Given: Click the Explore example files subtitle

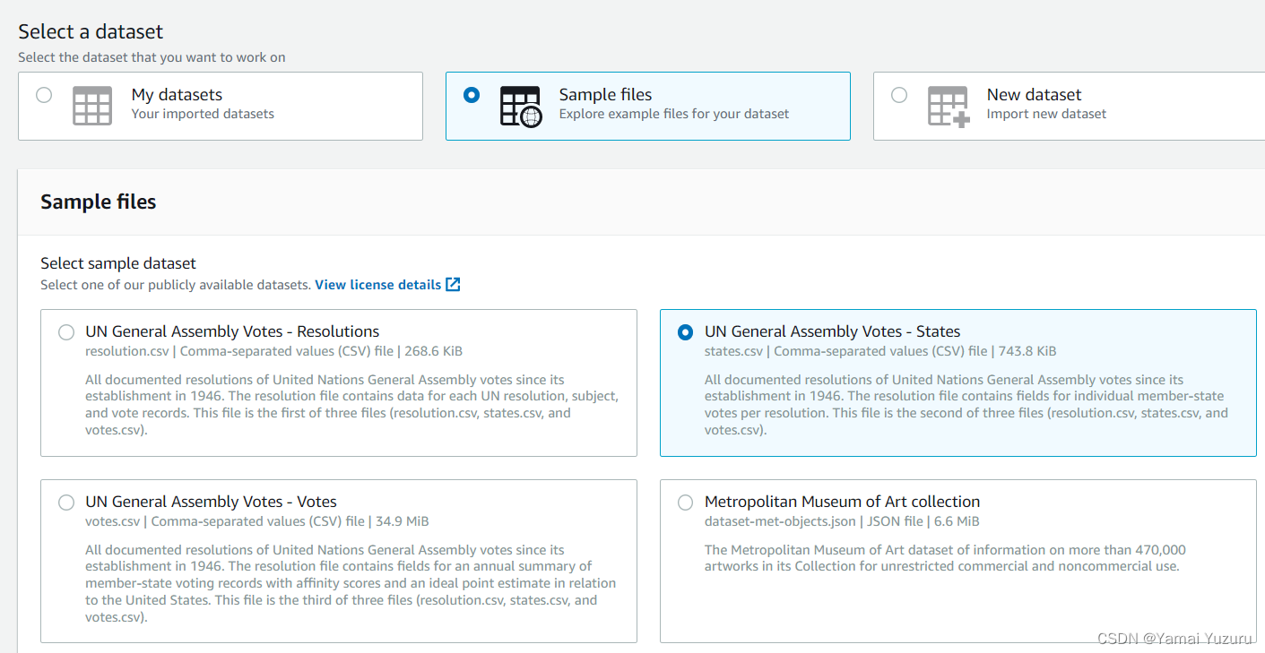Looking at the screenshot, I should [x=674, y=114].
